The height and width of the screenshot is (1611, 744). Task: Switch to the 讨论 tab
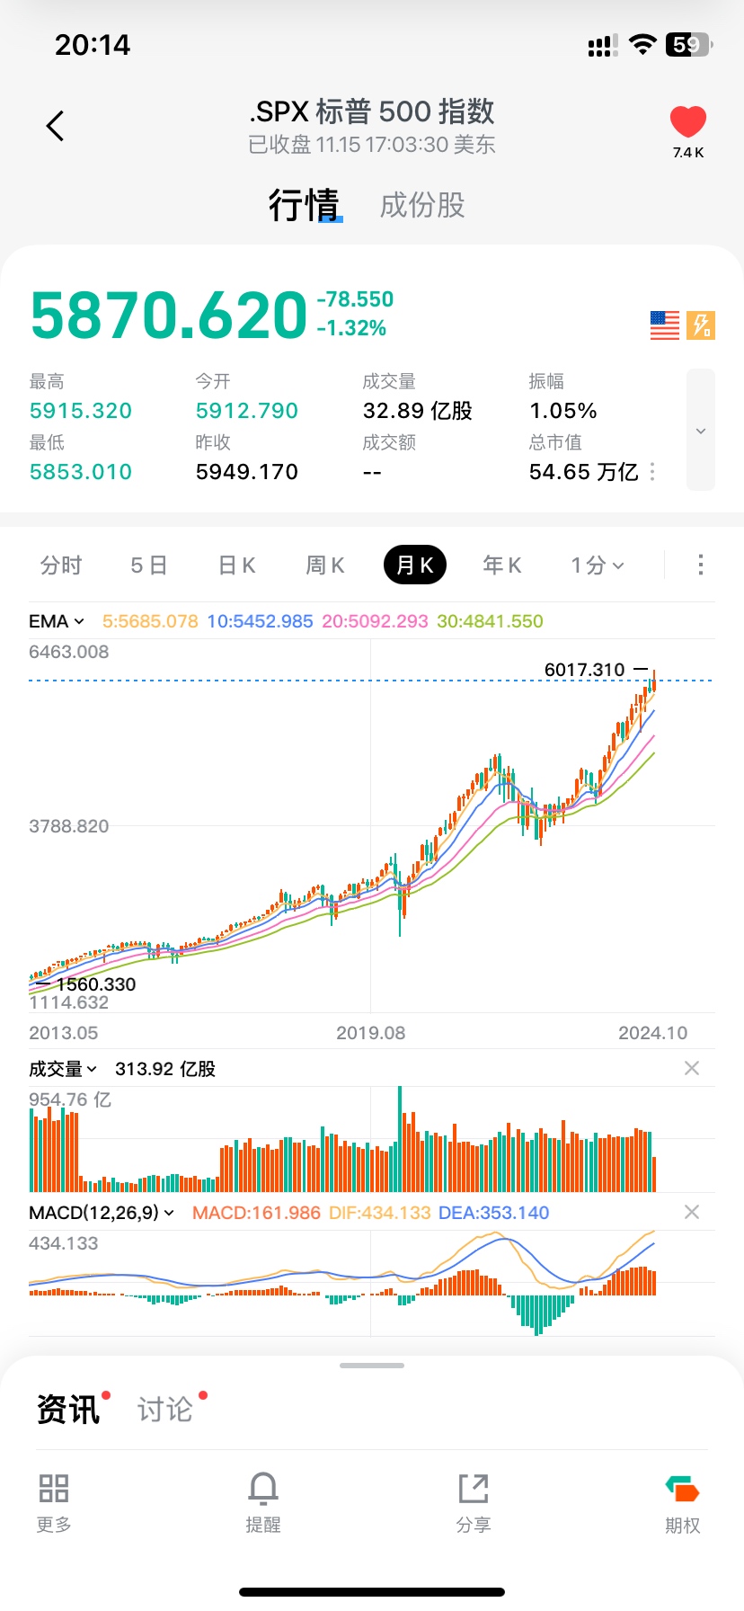tap(165, 1409)
